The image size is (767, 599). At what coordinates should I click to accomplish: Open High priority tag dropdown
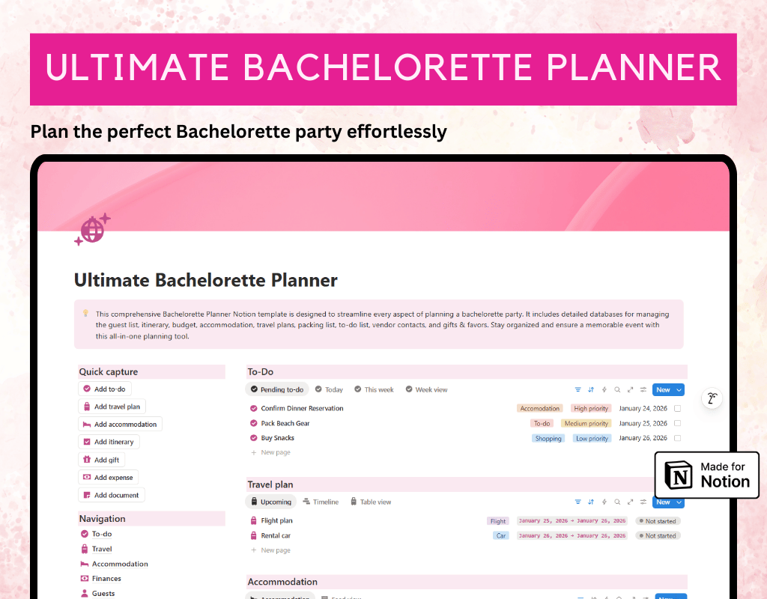591,408
